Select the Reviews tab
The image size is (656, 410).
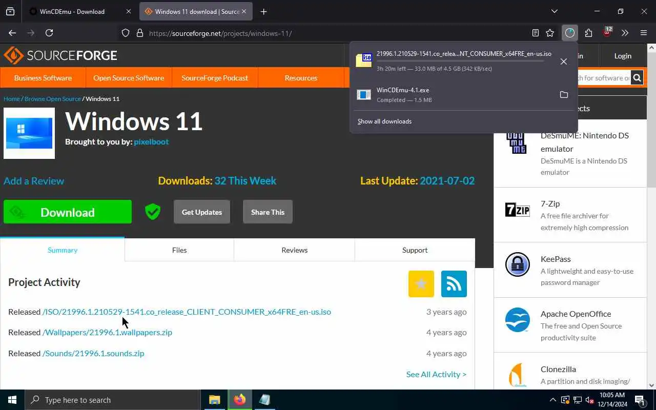click(295, 250)
